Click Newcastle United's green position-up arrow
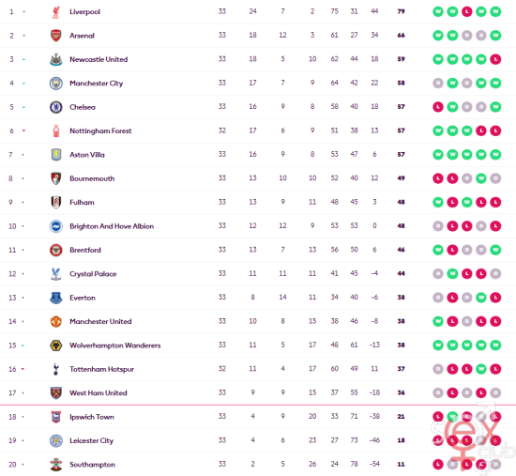Screen dimensions: 516x476 [23, 60]
